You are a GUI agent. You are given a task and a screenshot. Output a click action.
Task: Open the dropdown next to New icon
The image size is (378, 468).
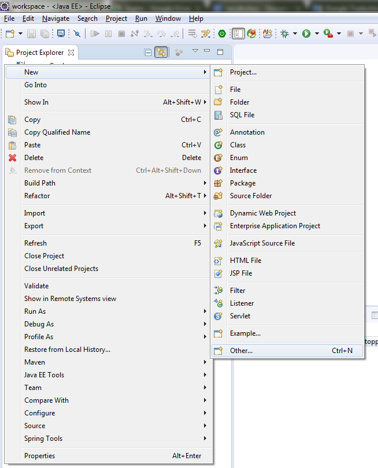pyautogui.click(x=20, y=34)
